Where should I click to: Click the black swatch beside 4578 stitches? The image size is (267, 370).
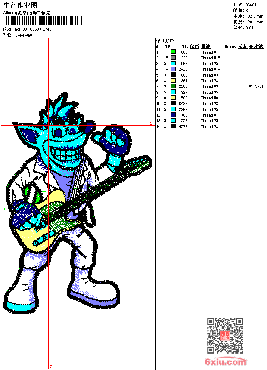(173, 126)
